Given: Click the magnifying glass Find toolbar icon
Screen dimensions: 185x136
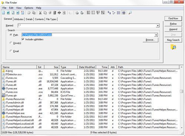Looking at the screenshot, I should coord(130,13).
